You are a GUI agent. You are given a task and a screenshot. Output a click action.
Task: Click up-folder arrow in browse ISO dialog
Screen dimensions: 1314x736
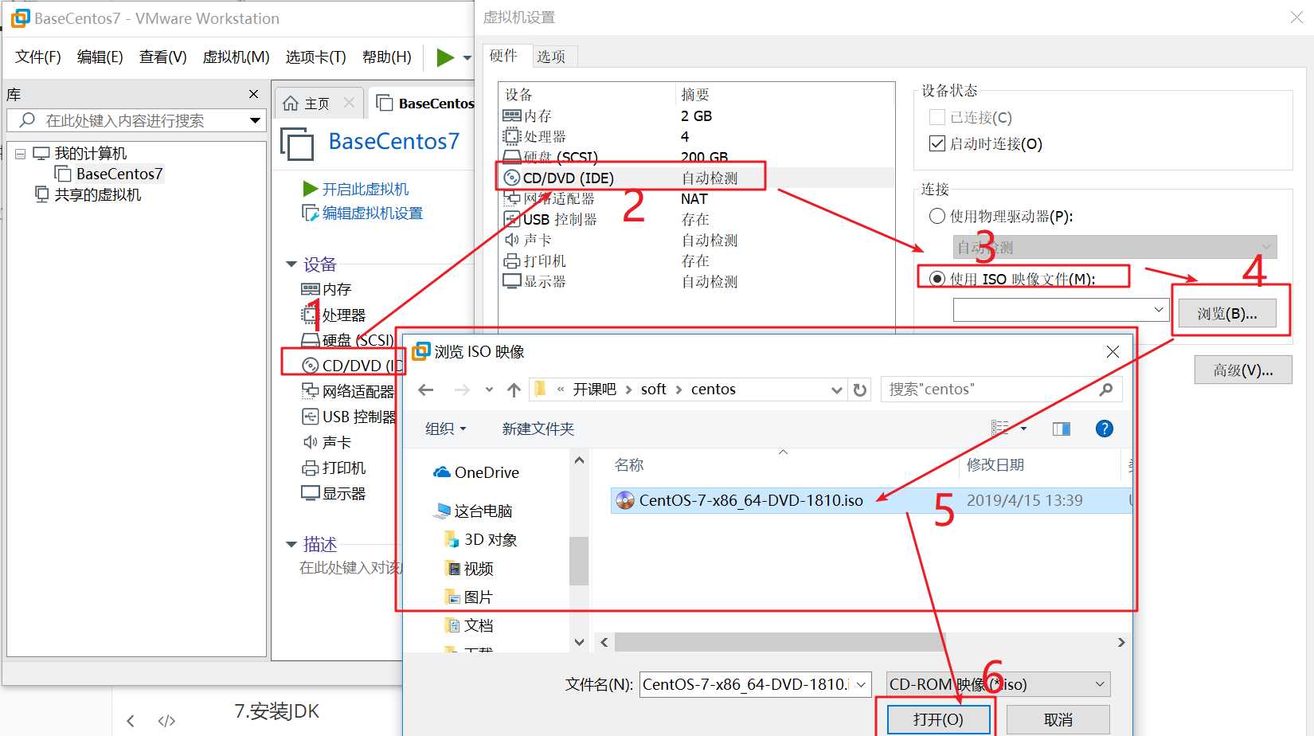point(514,390)
